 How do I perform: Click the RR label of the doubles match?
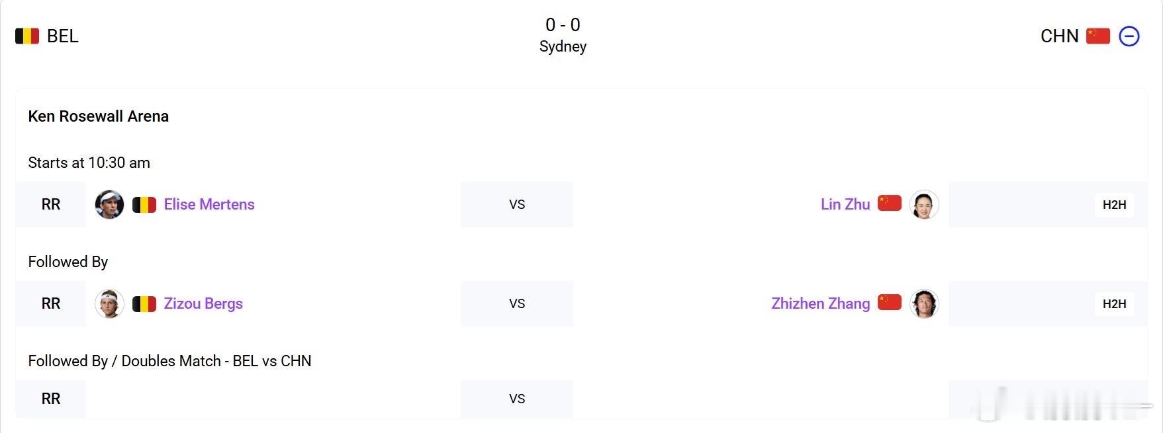click(x=51, y=399)
